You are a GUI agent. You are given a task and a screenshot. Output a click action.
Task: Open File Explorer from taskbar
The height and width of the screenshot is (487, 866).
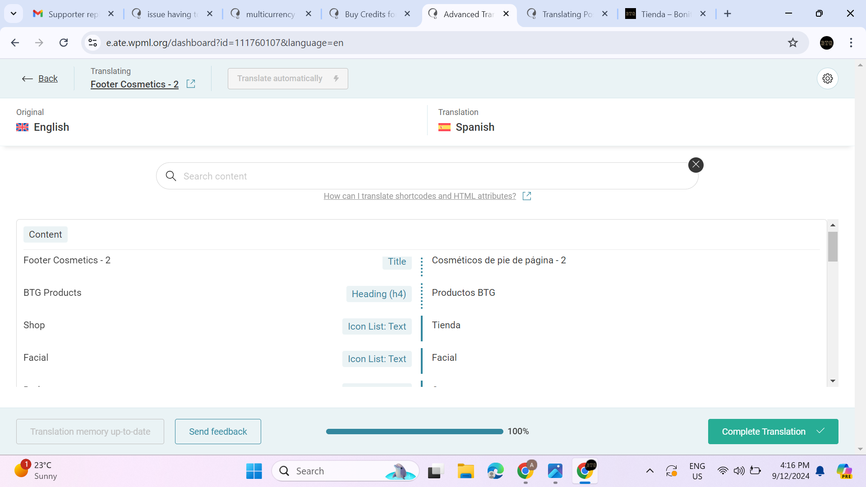tap(465, 471)
